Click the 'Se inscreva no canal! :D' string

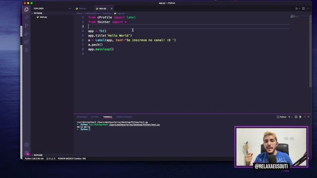(x=150, y=40)
